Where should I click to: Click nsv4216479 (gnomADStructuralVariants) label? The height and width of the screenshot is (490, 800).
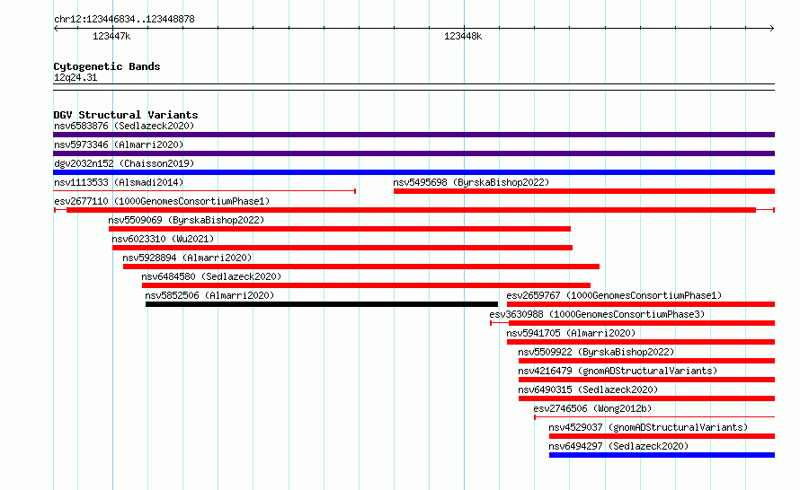(x=618, y=371)
